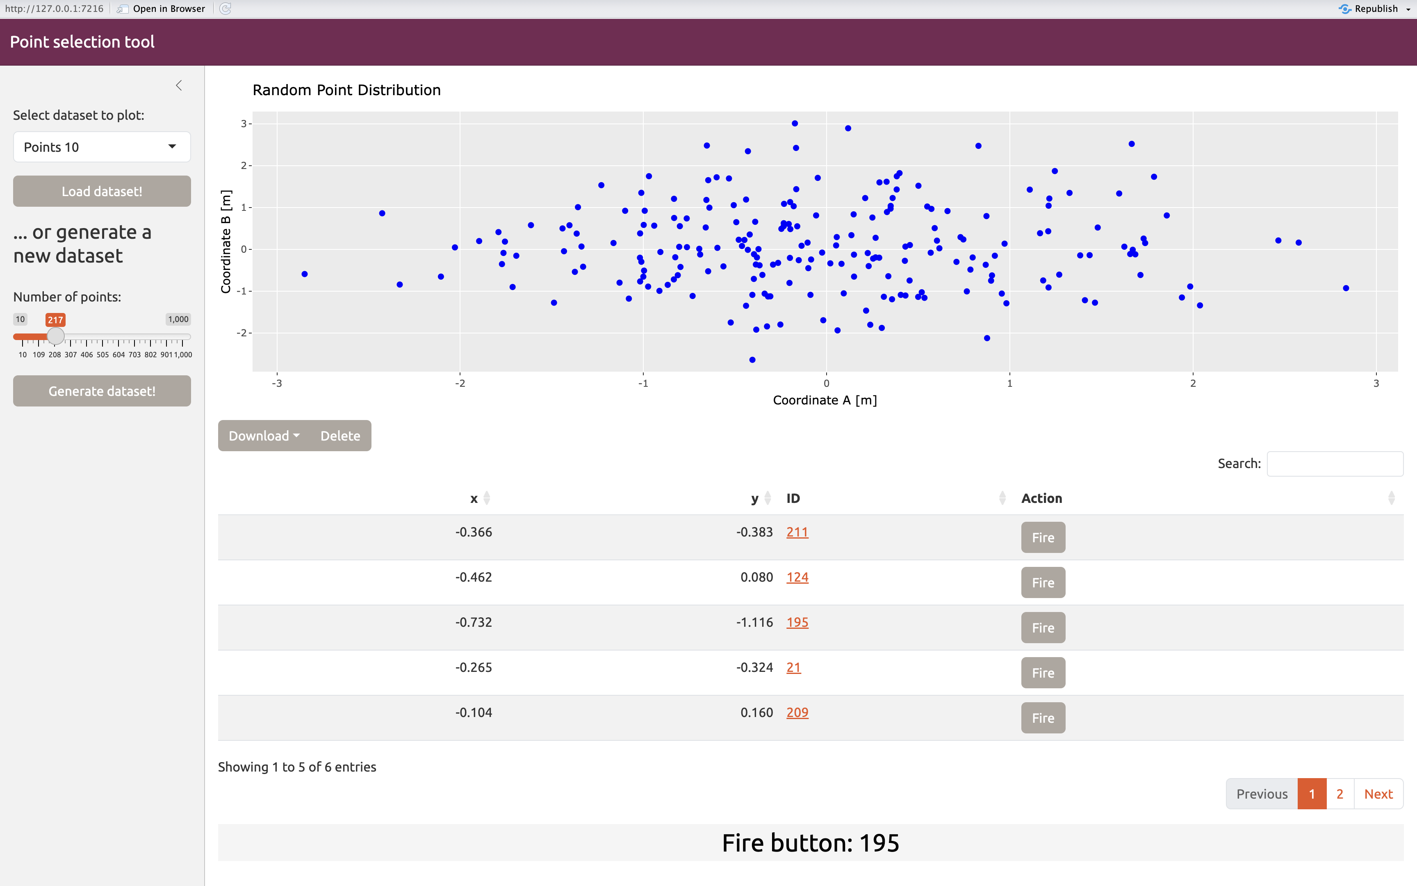Expand the Download dropdown menu
1417x886 pixels.
[264, 436]
